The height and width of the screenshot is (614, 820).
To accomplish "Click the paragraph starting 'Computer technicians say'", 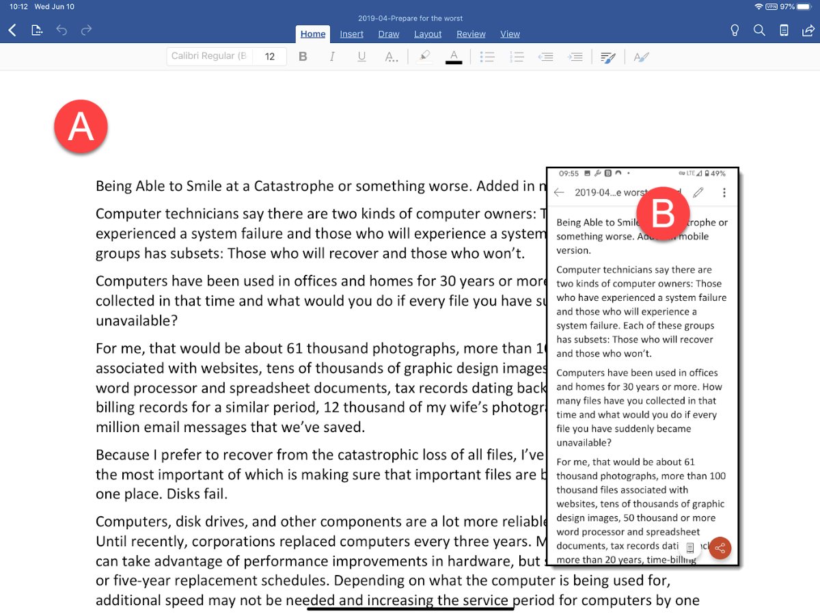I will (x=321, y=233).
